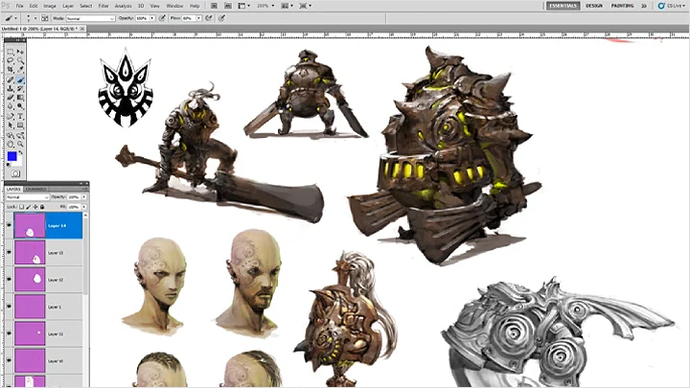The width and height of the screenshot is (690, 388).
Task: Select the highlighted Brush tool
Action: (20, 80)
